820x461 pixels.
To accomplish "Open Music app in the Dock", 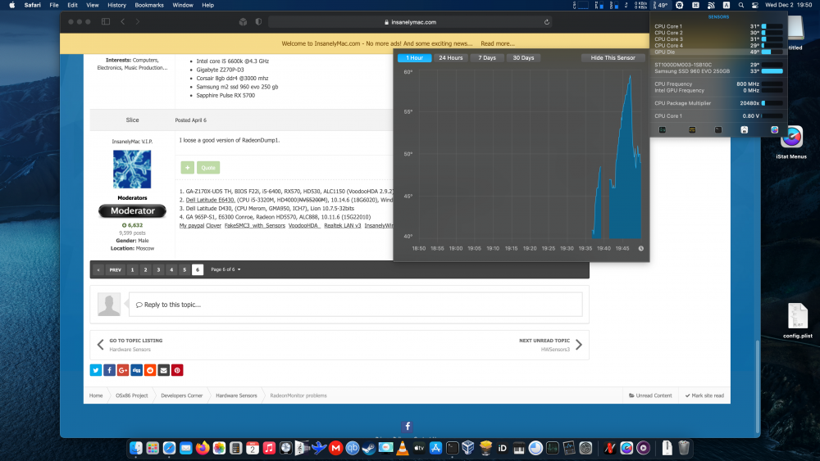I will [269, 448].
